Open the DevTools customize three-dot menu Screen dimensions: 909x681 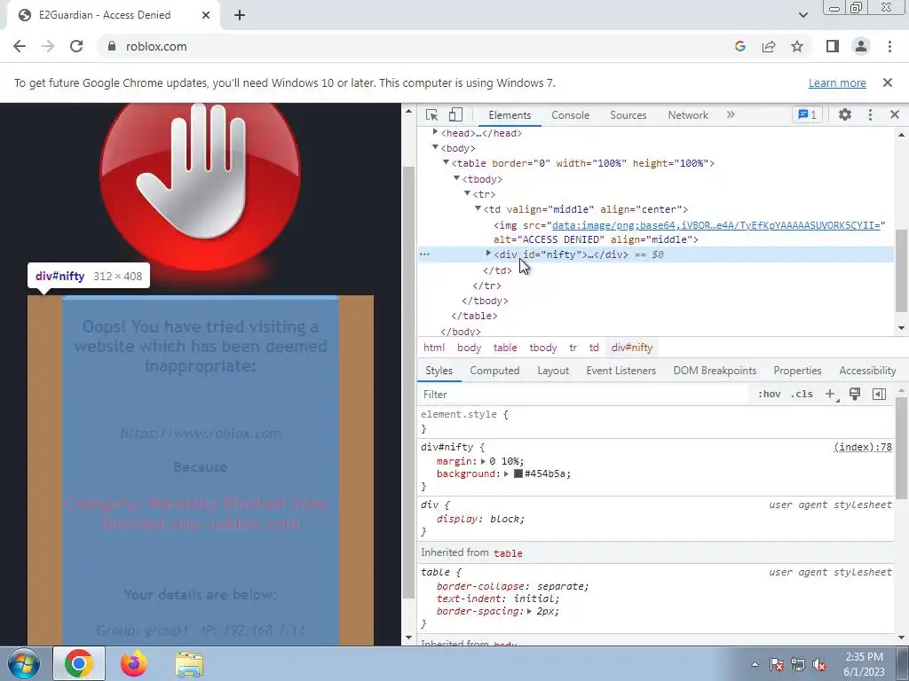[870, 114]
